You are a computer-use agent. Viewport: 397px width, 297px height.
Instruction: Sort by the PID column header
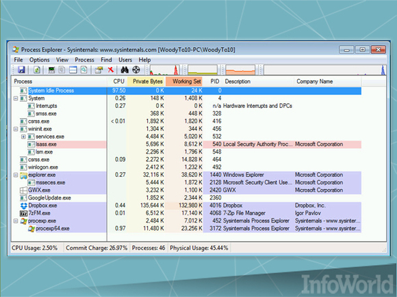point(213,81)
